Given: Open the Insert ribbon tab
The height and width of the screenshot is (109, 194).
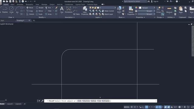Looking at the screenshot, I should tap(12, 5).
